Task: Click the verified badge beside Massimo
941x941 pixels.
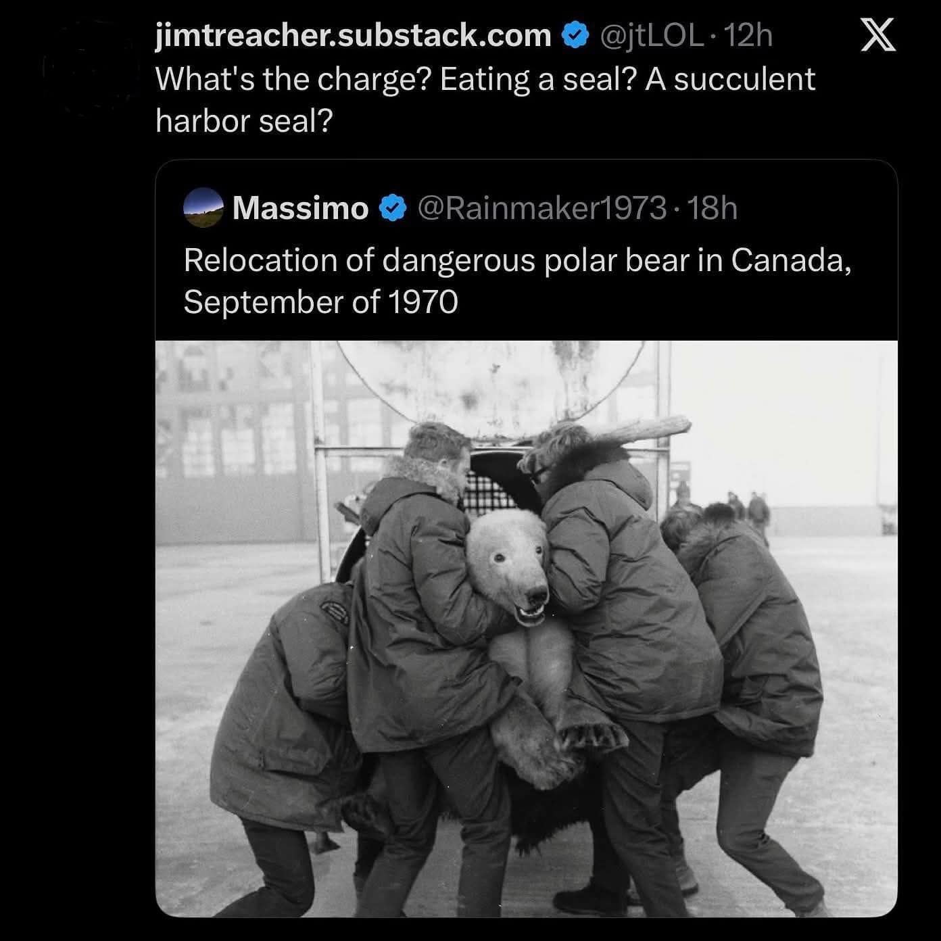Action: [391, 208]
